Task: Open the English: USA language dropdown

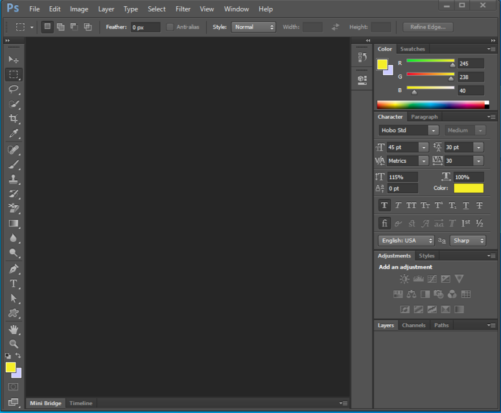Action: point(406,241)
